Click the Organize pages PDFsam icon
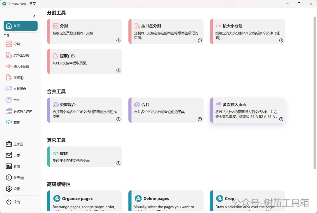This screenshot has height=213, width=317. point(57,198)
